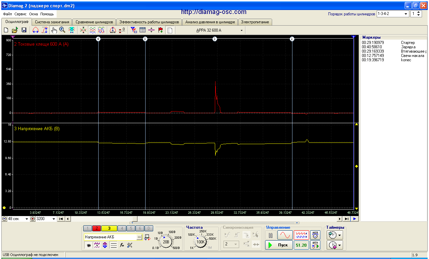Click the pause button in Управление
The width and height of the screenshot is (429, 259).
click(271, 235)
